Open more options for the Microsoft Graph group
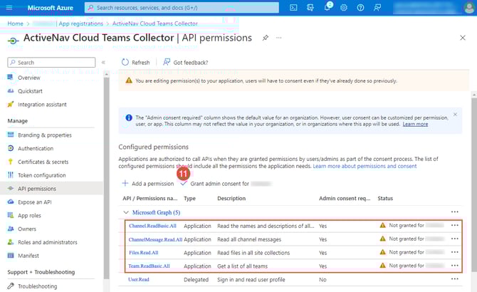This screenshot has height=292, width=477. (x=455, y=212)
